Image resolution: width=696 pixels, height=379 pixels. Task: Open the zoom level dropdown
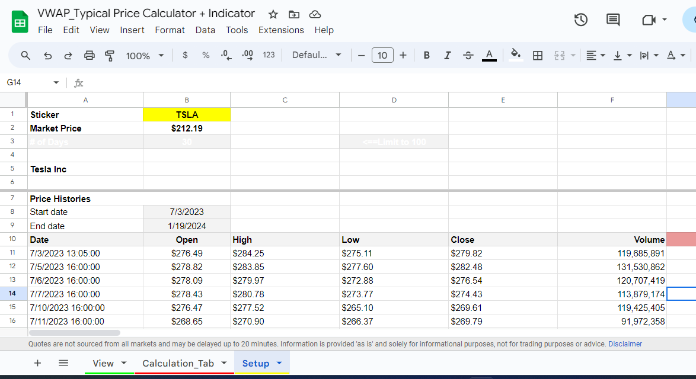click(145, 56)
